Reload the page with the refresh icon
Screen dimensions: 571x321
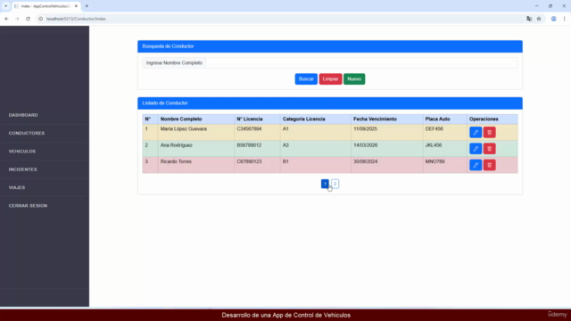pyautogui.click(x=28, y=19)
